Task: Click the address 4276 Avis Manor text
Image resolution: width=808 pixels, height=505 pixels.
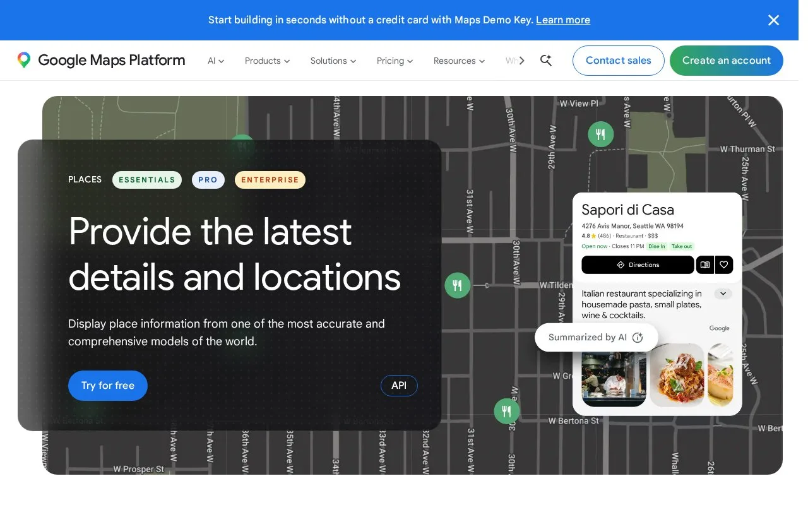Action: (633, 226)
